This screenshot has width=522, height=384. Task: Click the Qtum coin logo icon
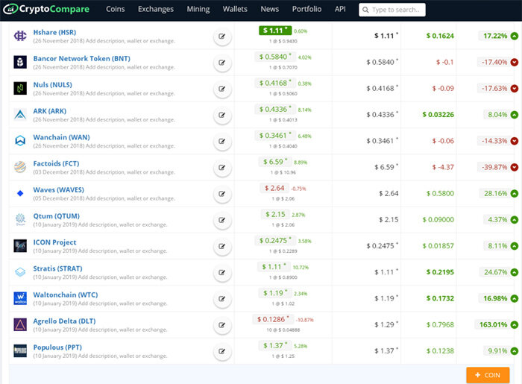pos(20,219)
